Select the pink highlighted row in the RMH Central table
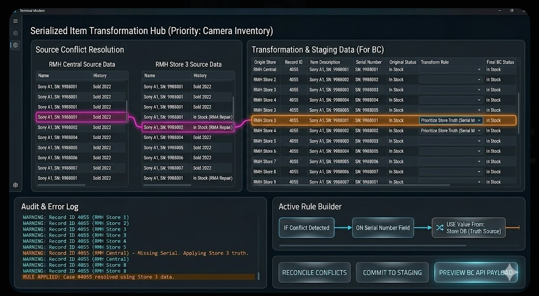The width and height of the screenshot is (539, 296). coord(81,117)
